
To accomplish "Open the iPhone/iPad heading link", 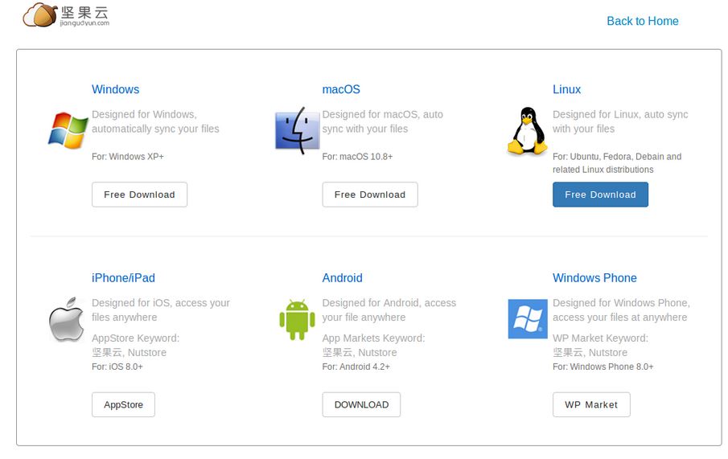I will (x=124, y=277).
